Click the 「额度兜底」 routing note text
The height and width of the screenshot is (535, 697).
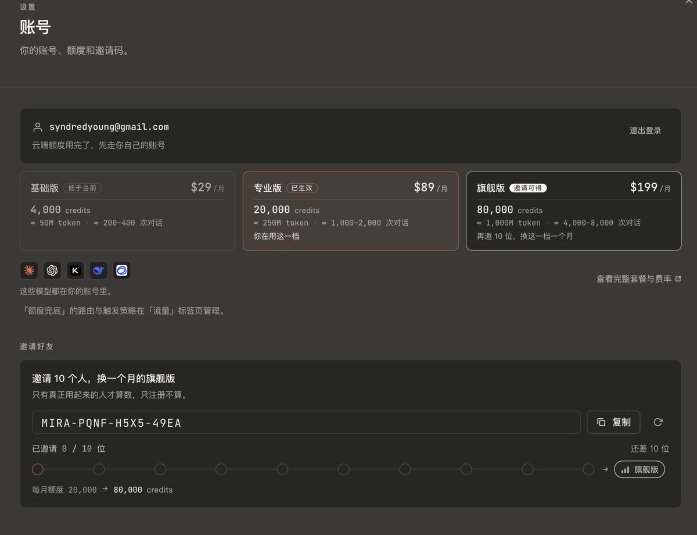(x=123, y=311)
